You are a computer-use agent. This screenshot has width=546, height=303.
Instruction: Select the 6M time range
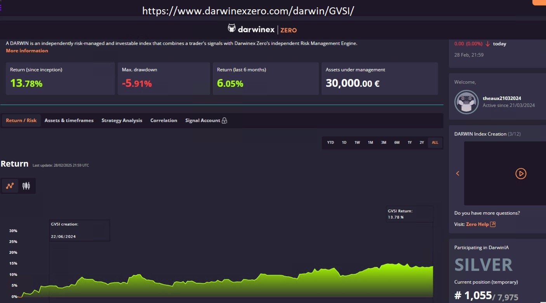[x=397, y=143]
